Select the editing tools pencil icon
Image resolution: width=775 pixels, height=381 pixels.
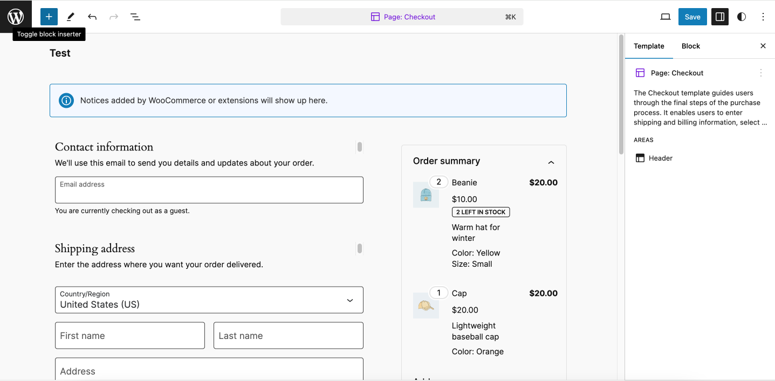pyautogui.click(x=70, y=17)
